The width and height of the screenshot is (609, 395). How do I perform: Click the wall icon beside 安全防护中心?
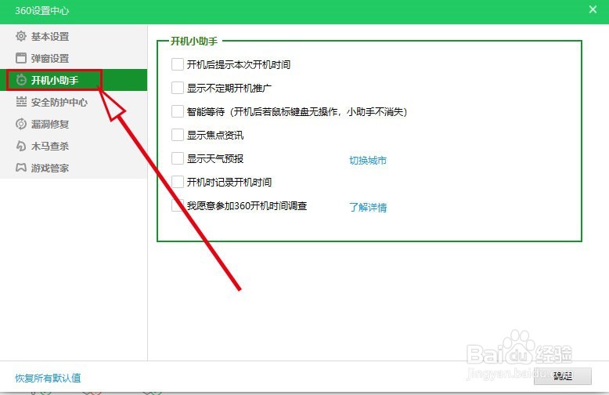coord(21,102)
